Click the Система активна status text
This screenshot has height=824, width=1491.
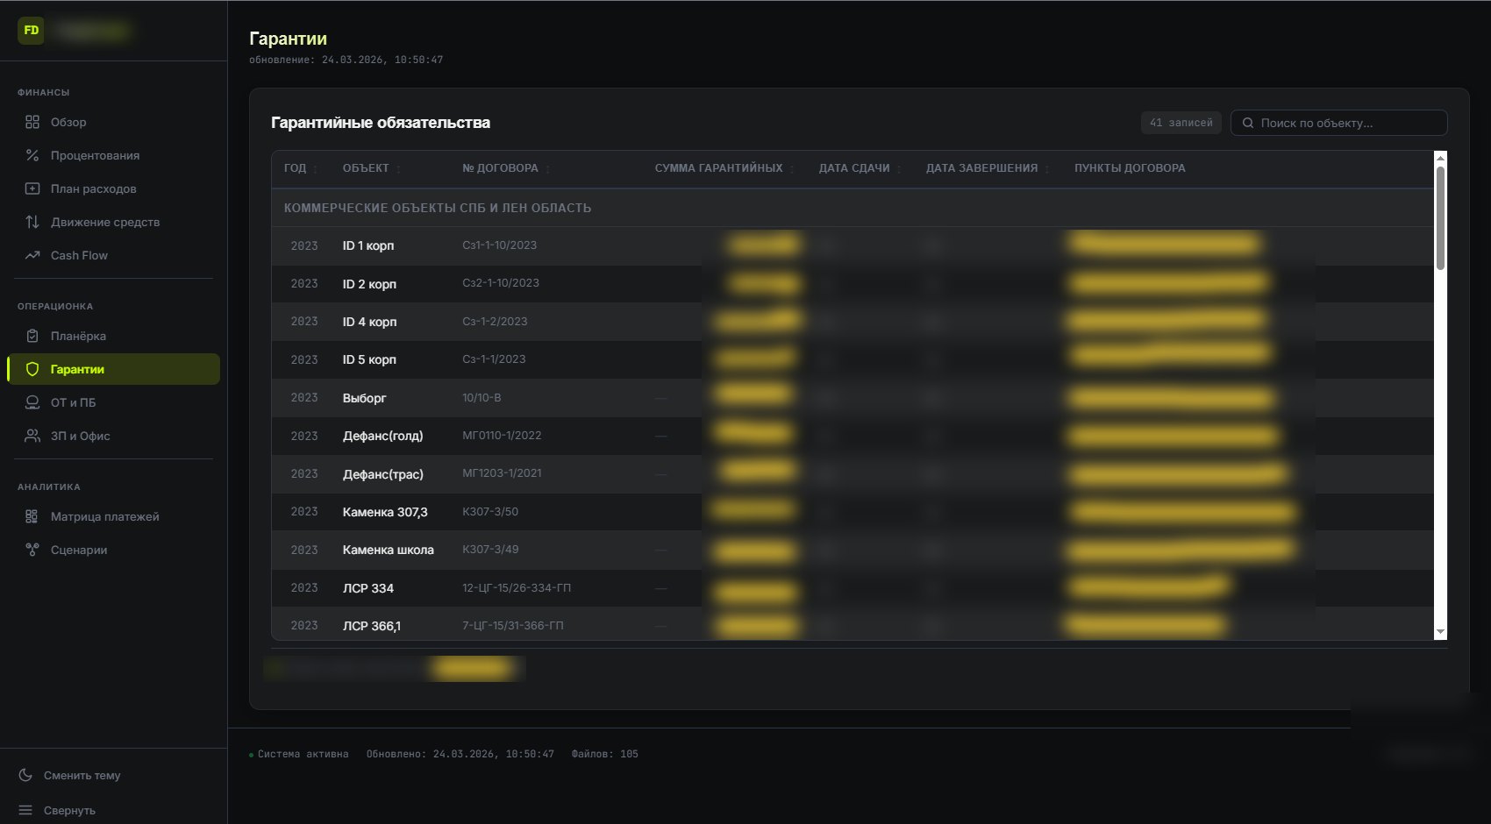point(303,754)
